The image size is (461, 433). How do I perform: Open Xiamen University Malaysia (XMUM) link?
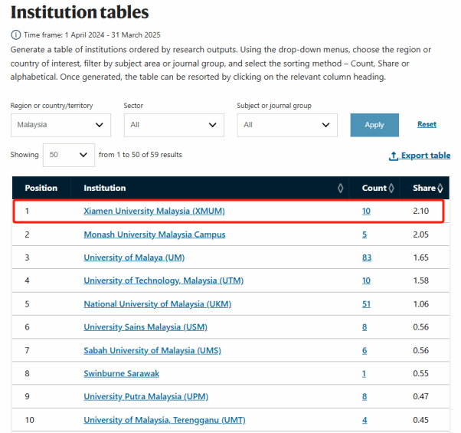coord(154,211)
